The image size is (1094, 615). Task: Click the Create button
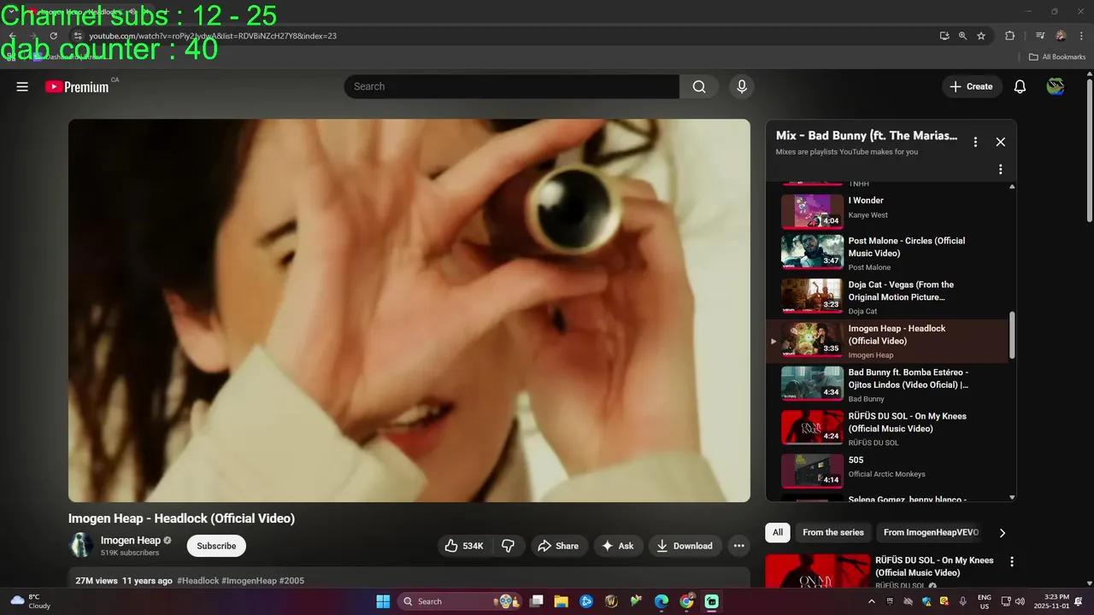(x=972, y=86)
